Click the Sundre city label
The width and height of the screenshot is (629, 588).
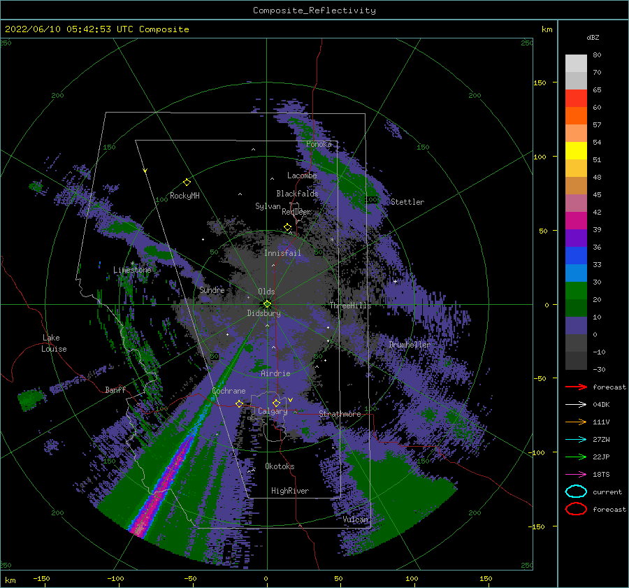tap(212, 289)
